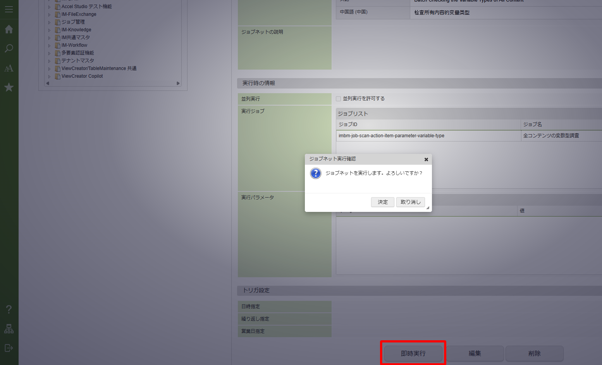Open the sitemap icon in sidebar
This screenshot has height=365, width=602.
click(9, 329)
